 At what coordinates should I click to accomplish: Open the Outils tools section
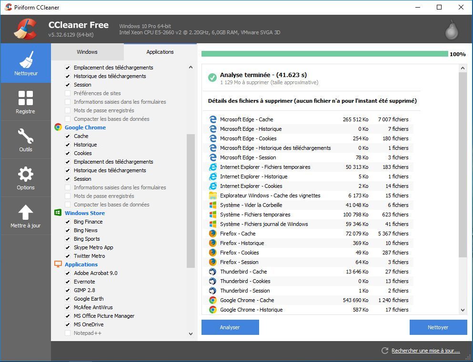[26, 140]
